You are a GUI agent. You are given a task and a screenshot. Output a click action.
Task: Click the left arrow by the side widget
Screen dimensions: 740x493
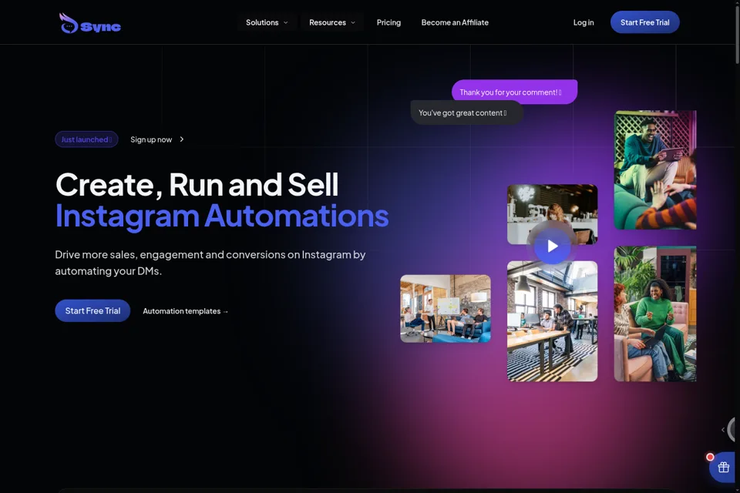coord(722,429)
